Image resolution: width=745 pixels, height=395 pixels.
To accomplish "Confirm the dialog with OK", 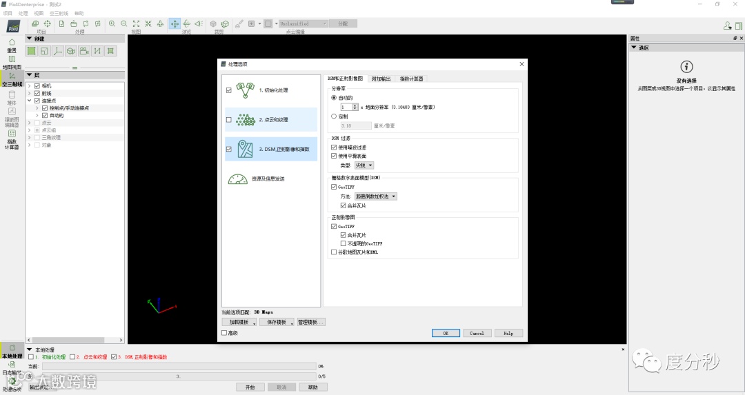I will click(x=446, y=333).
